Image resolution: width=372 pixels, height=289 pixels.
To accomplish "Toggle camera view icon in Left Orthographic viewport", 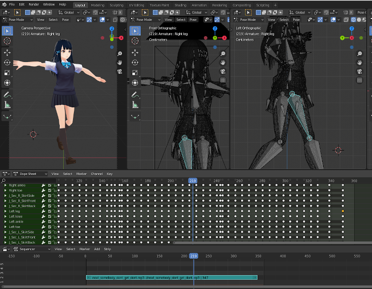I will (360, 71).
